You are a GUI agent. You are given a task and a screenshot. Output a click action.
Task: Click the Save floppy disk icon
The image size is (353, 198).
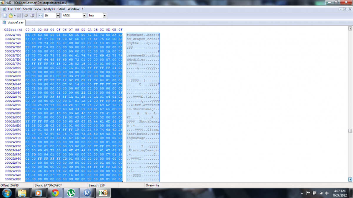pos(19,16)
